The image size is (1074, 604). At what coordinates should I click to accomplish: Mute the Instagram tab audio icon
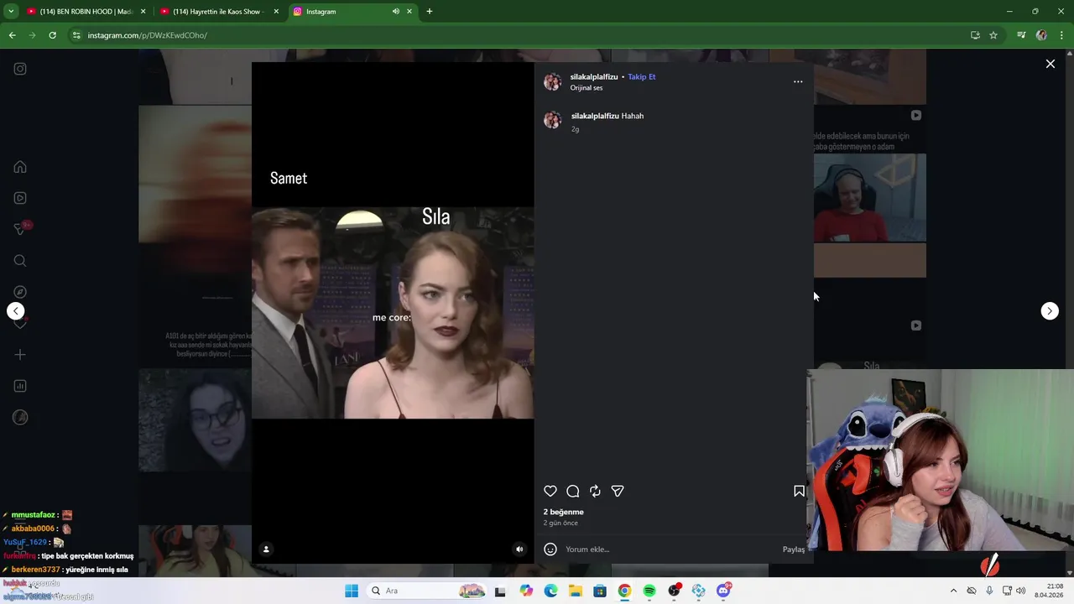(396, 12)
